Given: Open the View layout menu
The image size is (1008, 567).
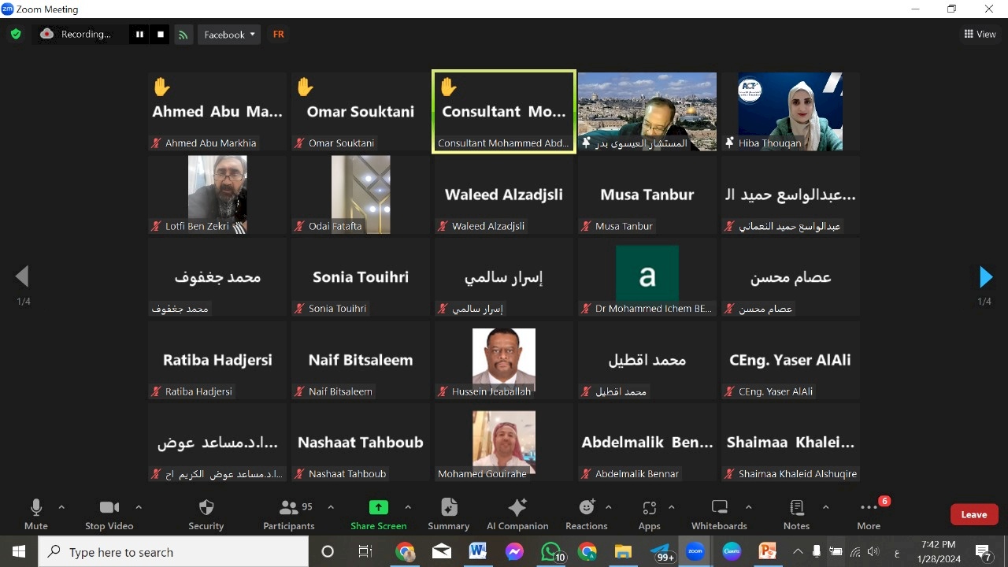Looking at the screenshot, I should [x=980, y=34].
